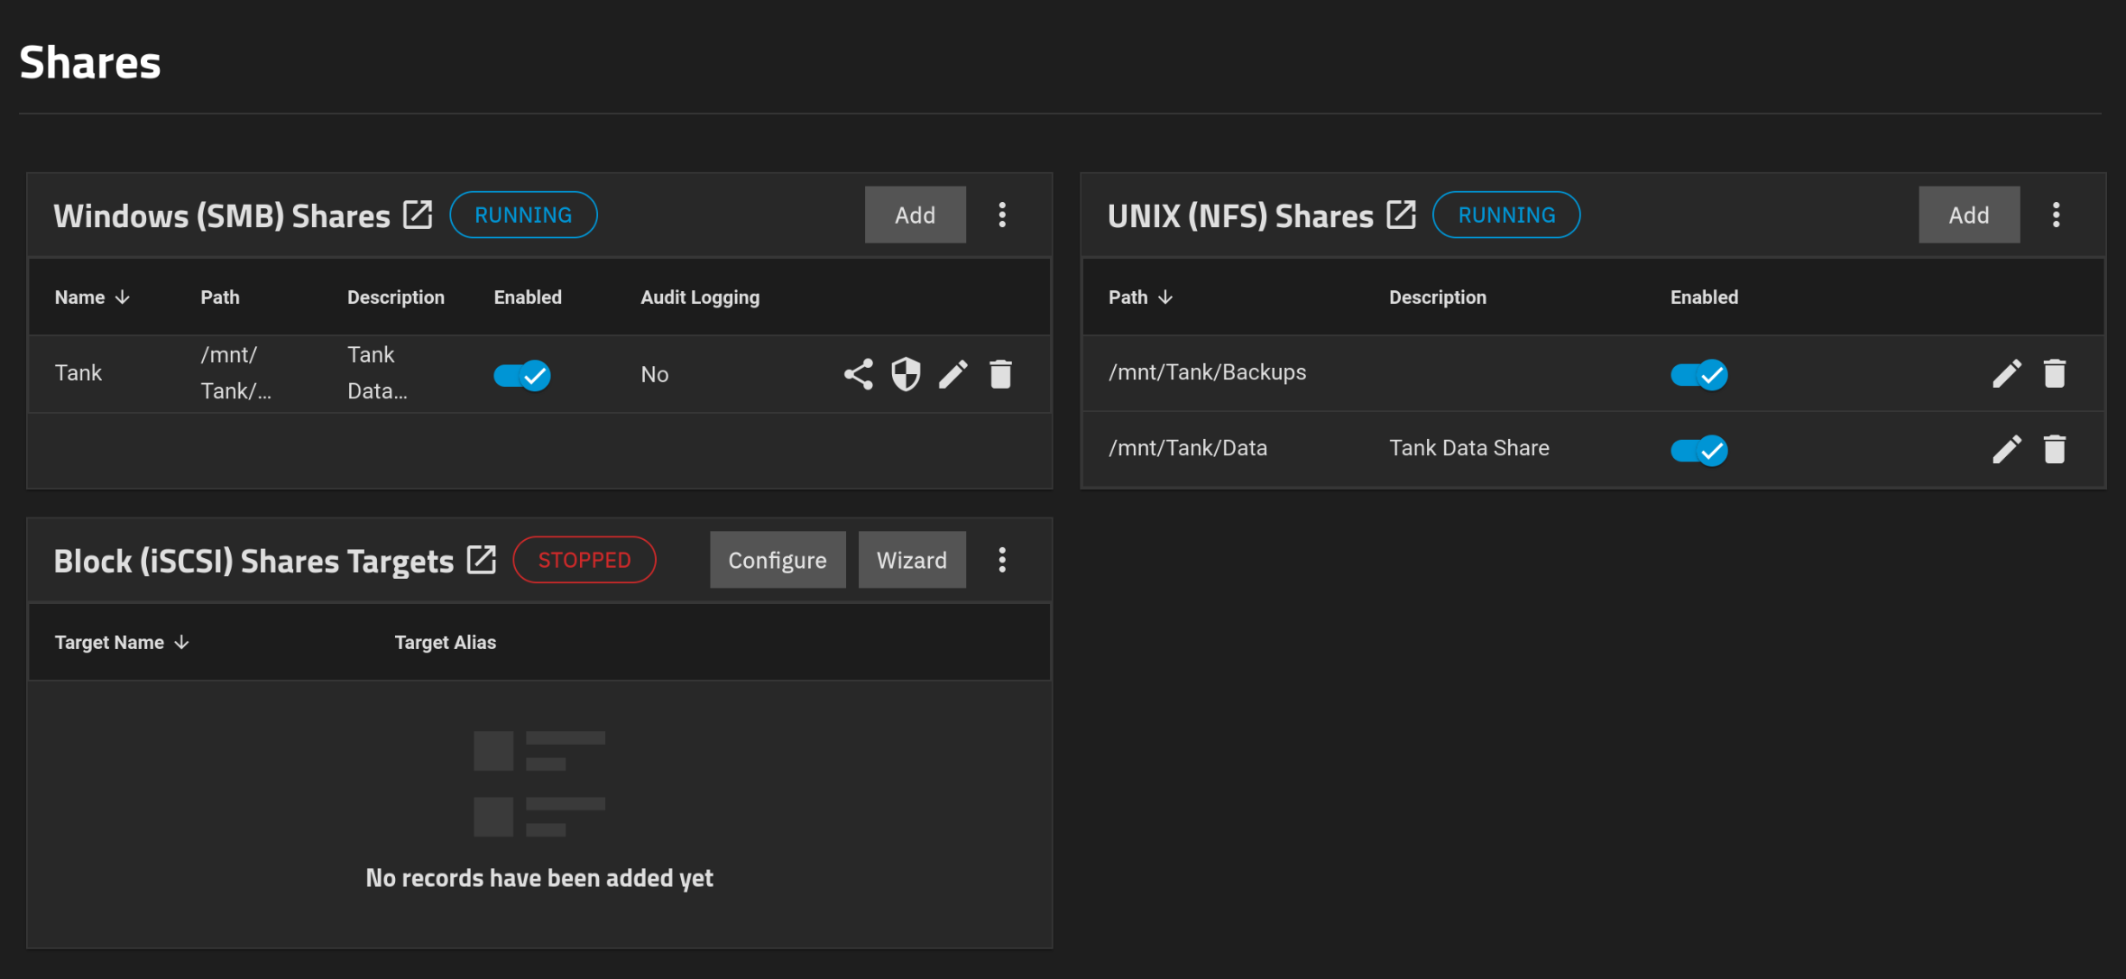
Task: Edit the Tank SMB share with pencil icon
Action: (953, 374)
